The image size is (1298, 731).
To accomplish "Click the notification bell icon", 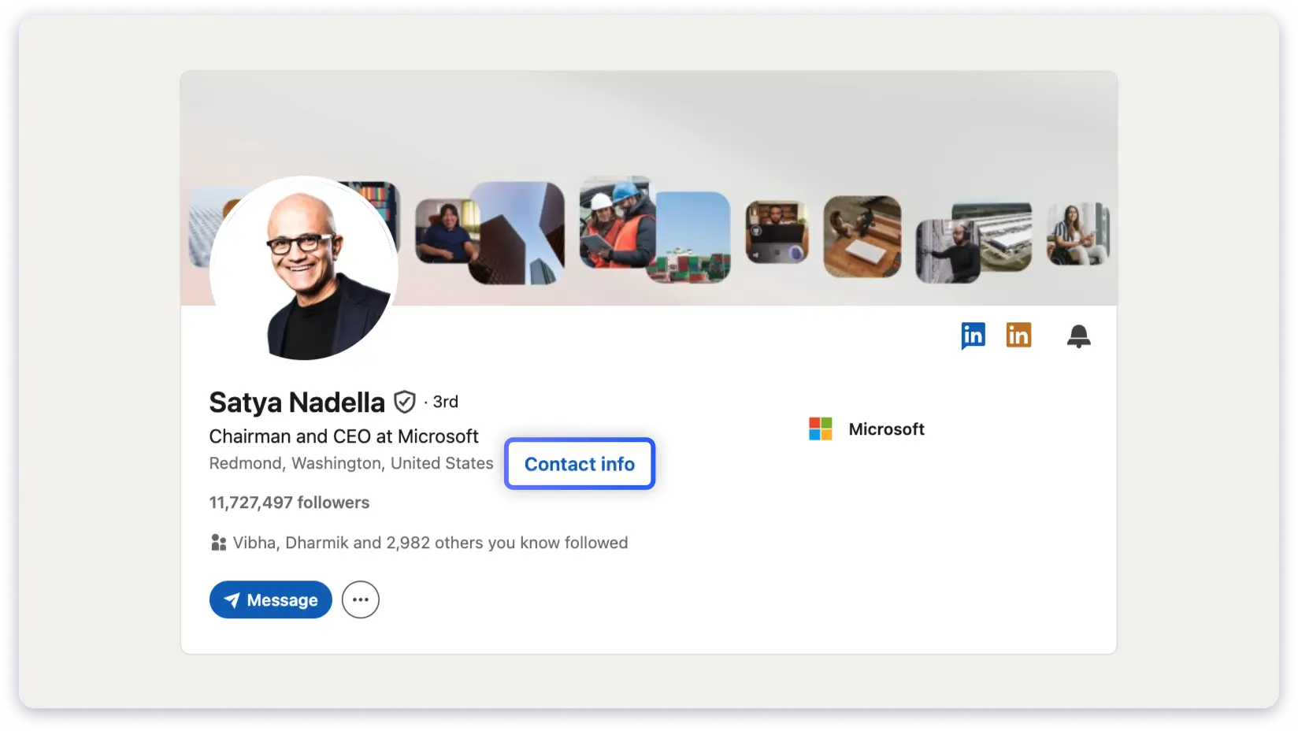I will pos(1078,336).
